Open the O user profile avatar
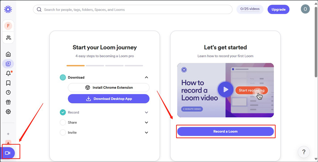Image resolution: width=318 pixels, height=162 pixels. (305, 9)
